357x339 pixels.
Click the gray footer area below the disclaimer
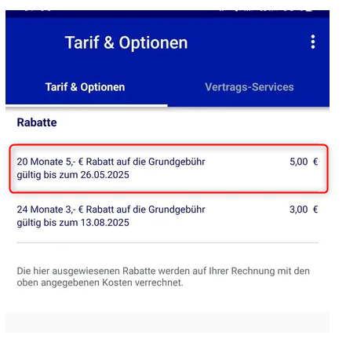pos(167,323)
